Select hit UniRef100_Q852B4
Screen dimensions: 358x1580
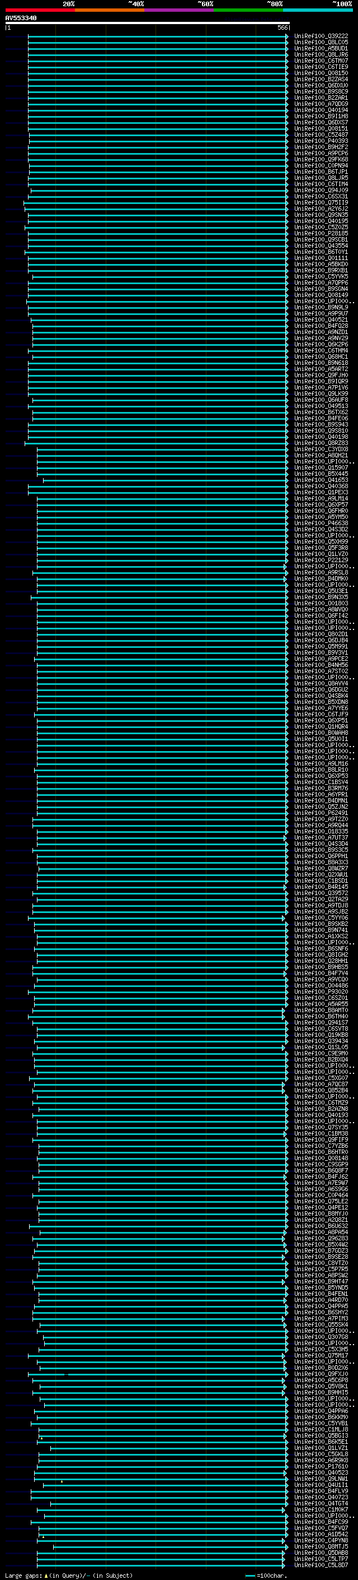321,1091
